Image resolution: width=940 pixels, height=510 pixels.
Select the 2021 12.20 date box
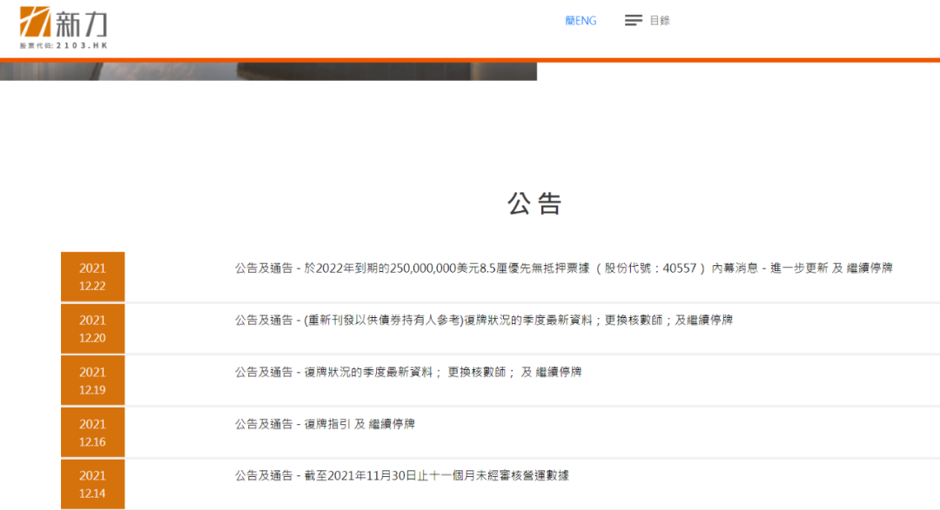tap(92, 328)
